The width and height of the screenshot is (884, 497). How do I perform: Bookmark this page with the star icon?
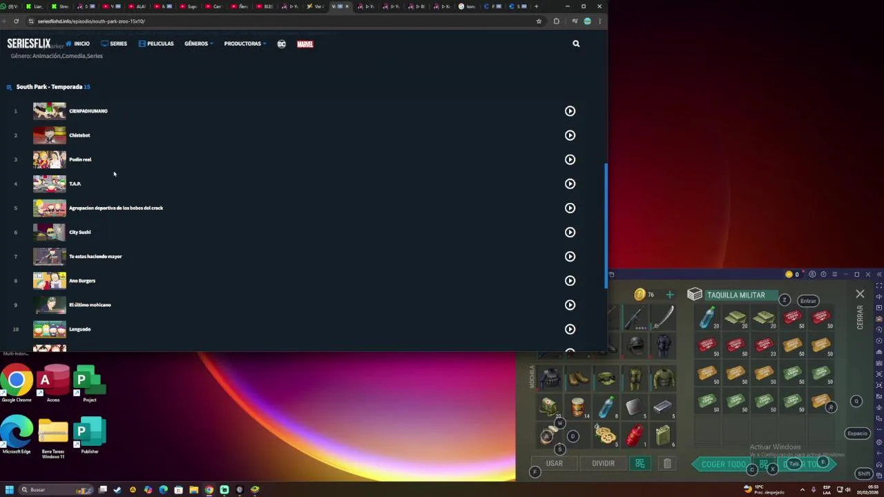point(539,21)
